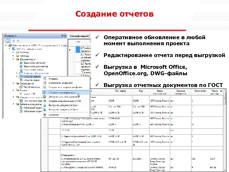This screenshot has width=229, height=172.
Task: Select the Документация folder label
Action: coord(27,59)
